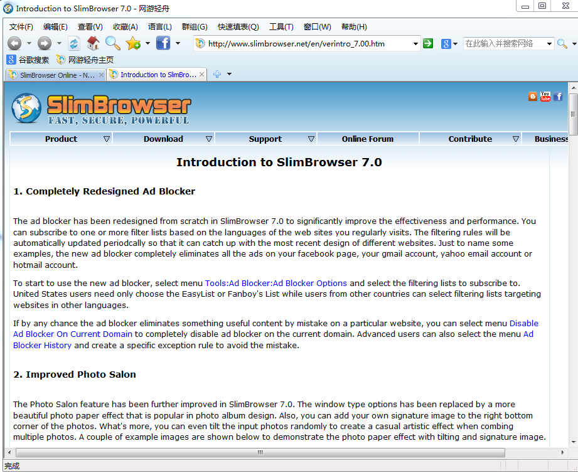The width and height of the screenshot is (578, 473).
Task: Follow the Tools:Ad Blocker:Ad Blocker Options link
Action: click(x=276, y=284)
